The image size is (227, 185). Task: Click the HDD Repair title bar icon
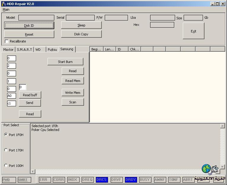pyautogui.click(x=4, y=4)
